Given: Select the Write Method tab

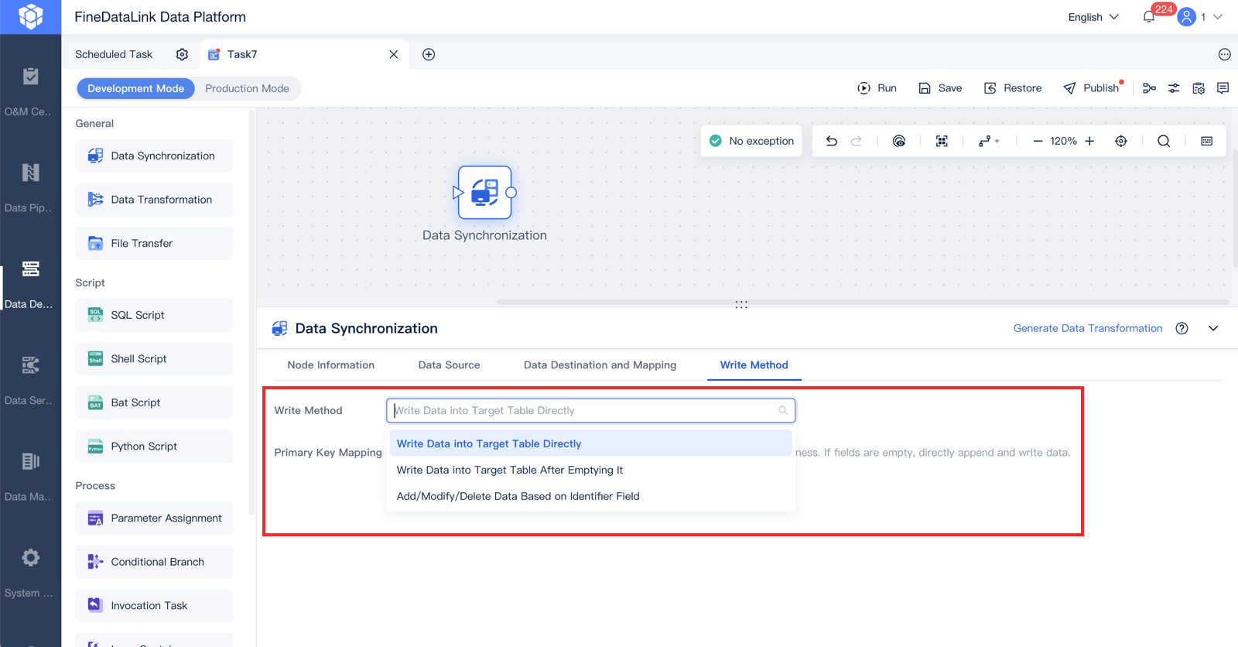Looking at the screenshot, I should pos(754,365).
